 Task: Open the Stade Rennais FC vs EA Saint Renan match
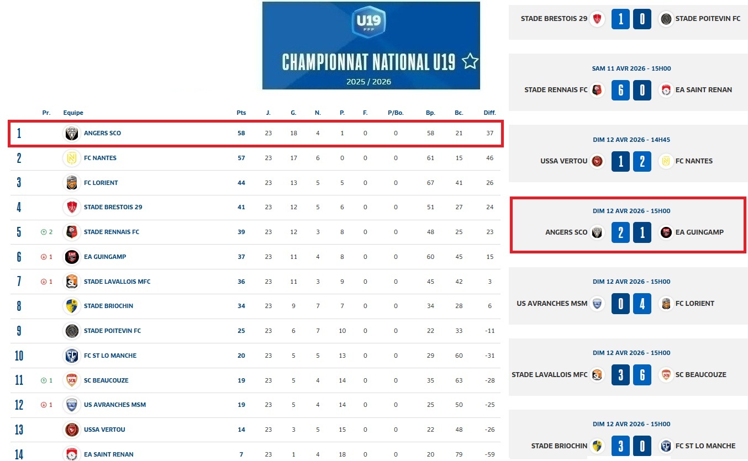[631, 90]
